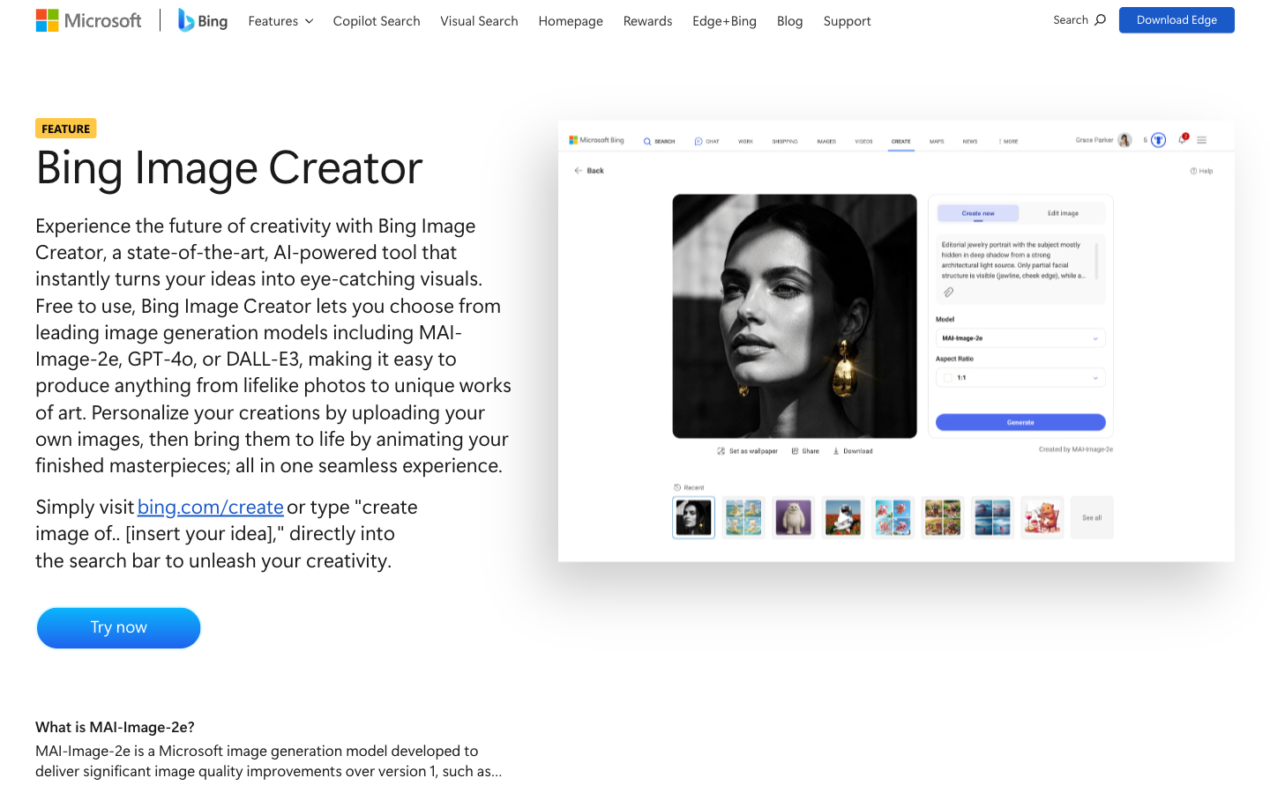Expand the Features dropdown menu
The height and width of the screenshot is (793, 1270).
pos(280,21)
